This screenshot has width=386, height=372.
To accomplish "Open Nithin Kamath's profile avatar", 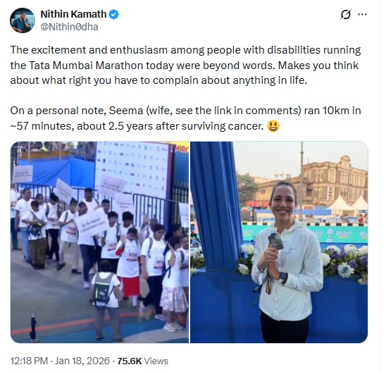I will pos(23,20).
